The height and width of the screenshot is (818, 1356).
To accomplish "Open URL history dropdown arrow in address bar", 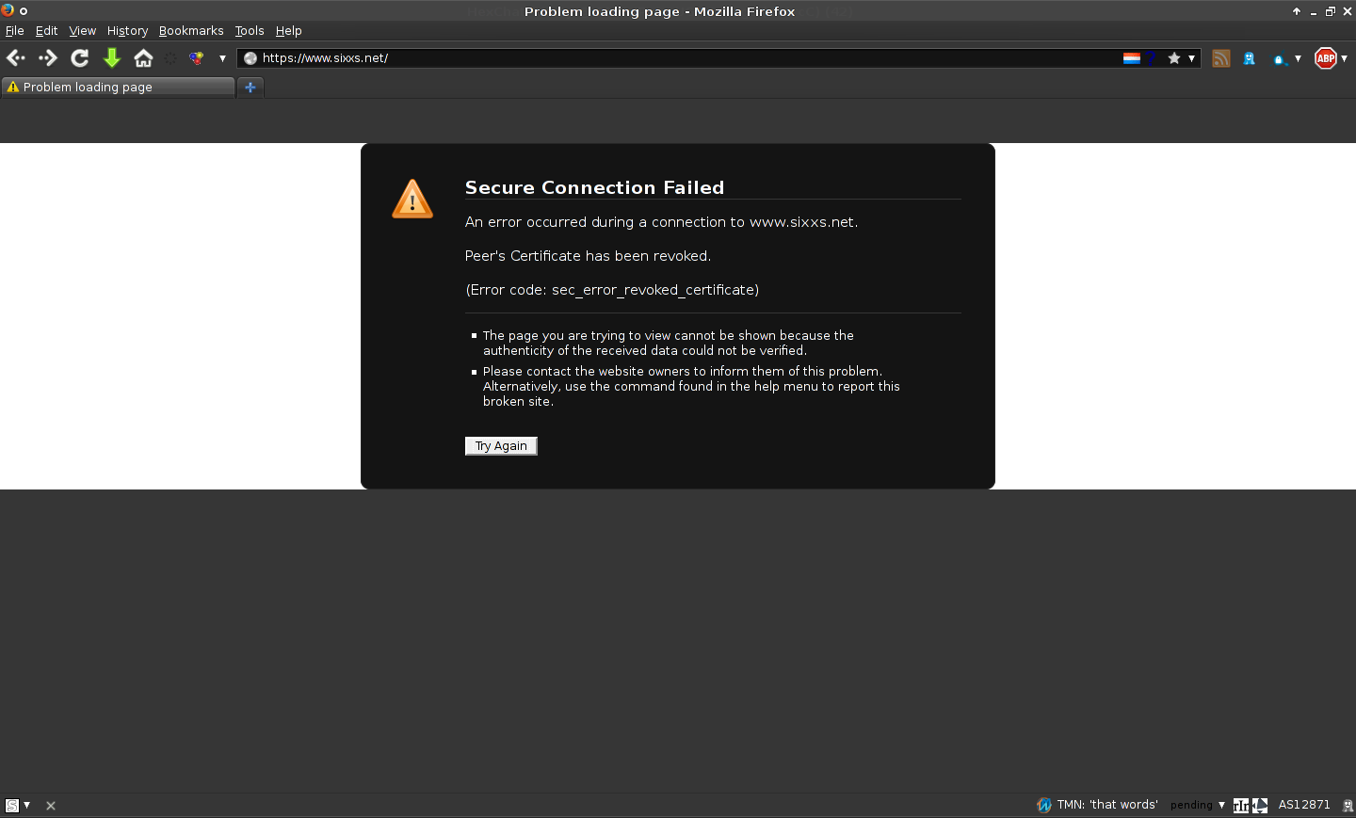I will pyautogui.click(x=1192, y=58).
